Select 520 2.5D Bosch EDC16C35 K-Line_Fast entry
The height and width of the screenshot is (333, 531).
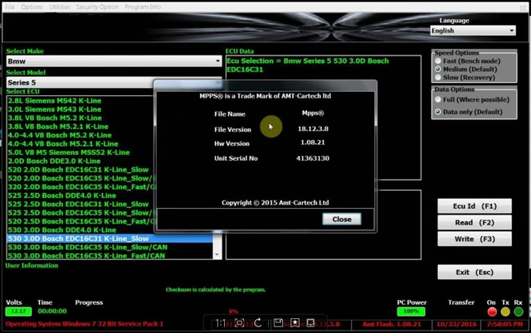80,221
